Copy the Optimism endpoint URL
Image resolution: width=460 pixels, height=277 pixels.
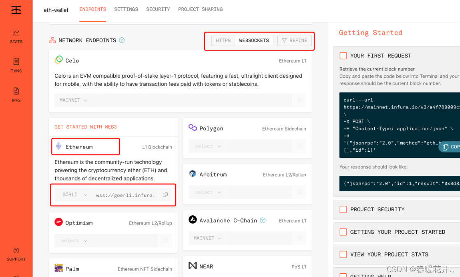165,240
